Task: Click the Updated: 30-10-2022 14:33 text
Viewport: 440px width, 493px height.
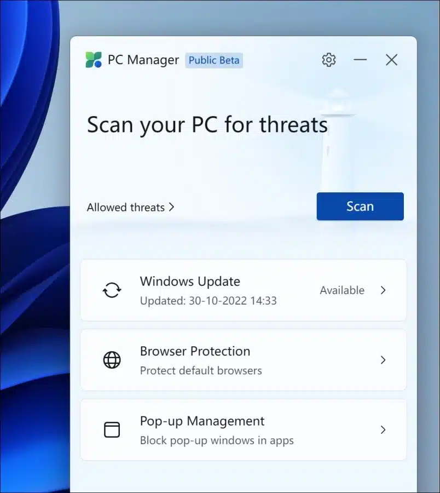Action: (208, 301)
